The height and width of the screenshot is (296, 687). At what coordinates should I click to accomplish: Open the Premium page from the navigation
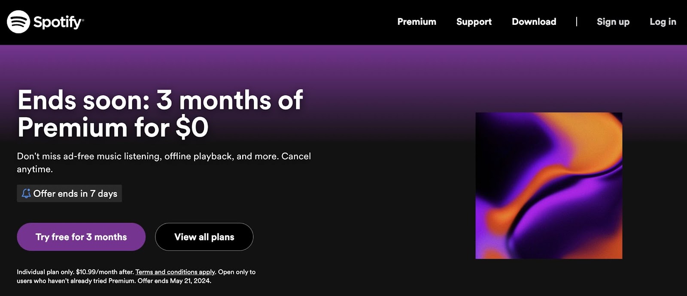(416, 22)
